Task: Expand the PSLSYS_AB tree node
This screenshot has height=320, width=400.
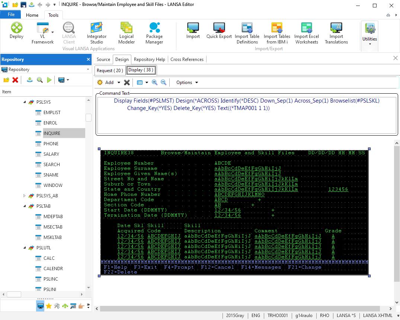Action: click(x=25, y=196)
